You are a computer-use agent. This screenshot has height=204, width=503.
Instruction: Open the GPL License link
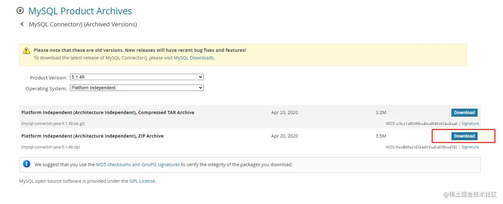pyautogui.click(x=142, y=181)
